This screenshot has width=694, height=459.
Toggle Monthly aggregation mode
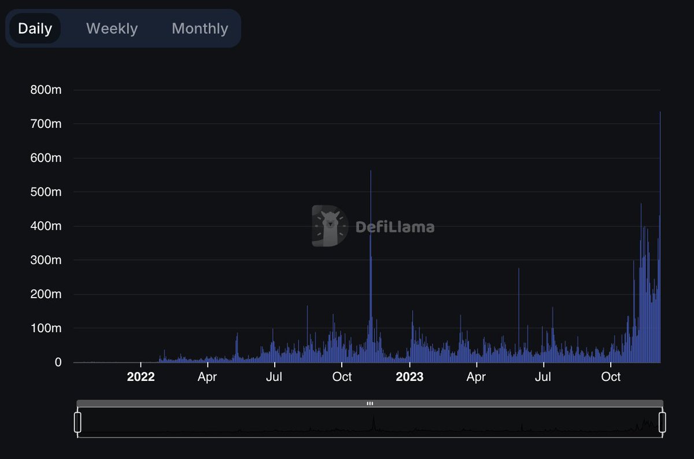click(x=200, y=28)
